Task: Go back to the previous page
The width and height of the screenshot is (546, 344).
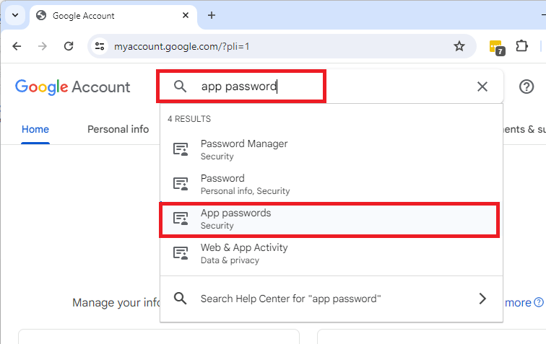Action: point(17,46)
